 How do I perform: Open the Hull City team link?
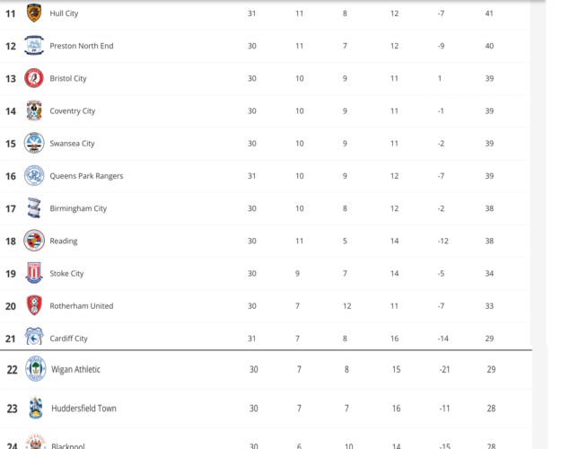click(64, 13)
